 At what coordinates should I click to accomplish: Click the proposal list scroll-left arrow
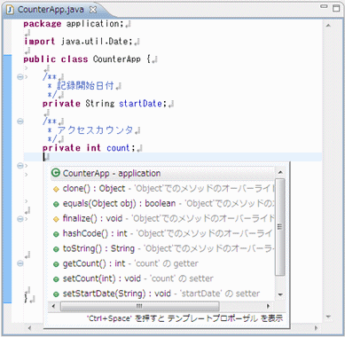54,306
